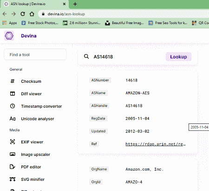
Task: Click the Updated label
Action: pyautogui.click(x=98, y=131)
